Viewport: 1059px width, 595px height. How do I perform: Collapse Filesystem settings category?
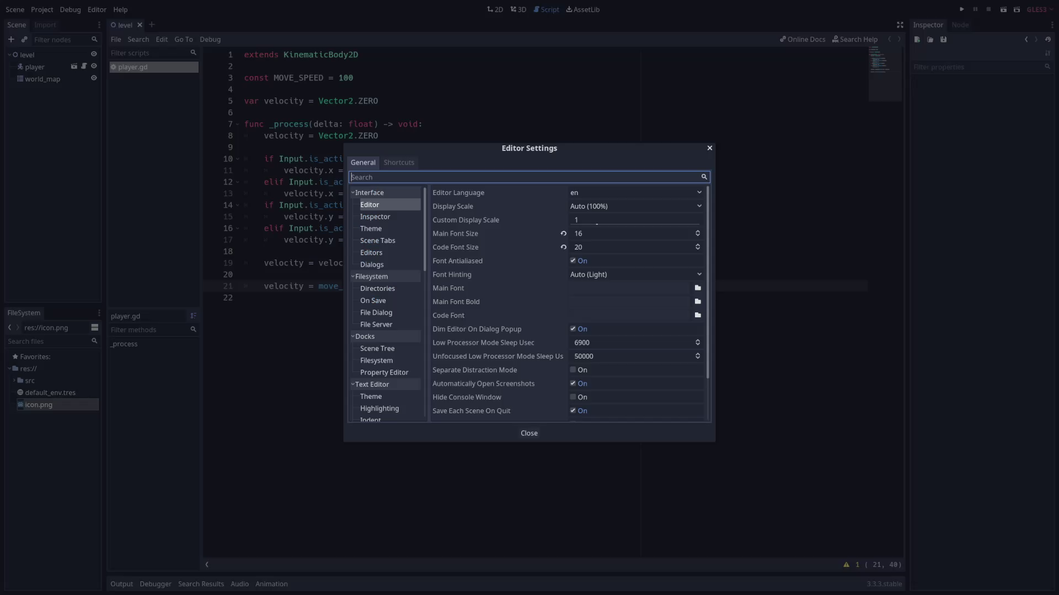(x=353, y=277)
